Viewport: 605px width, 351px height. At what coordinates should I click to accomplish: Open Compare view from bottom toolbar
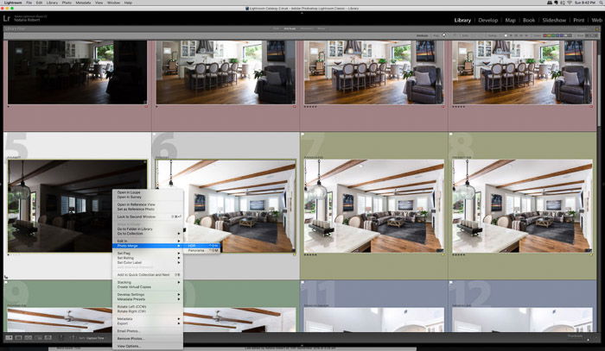point(29,337)
